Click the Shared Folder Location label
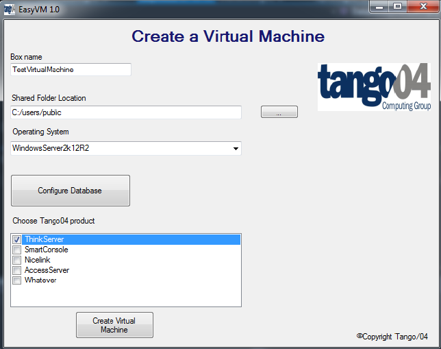 (x=49, y=98)
